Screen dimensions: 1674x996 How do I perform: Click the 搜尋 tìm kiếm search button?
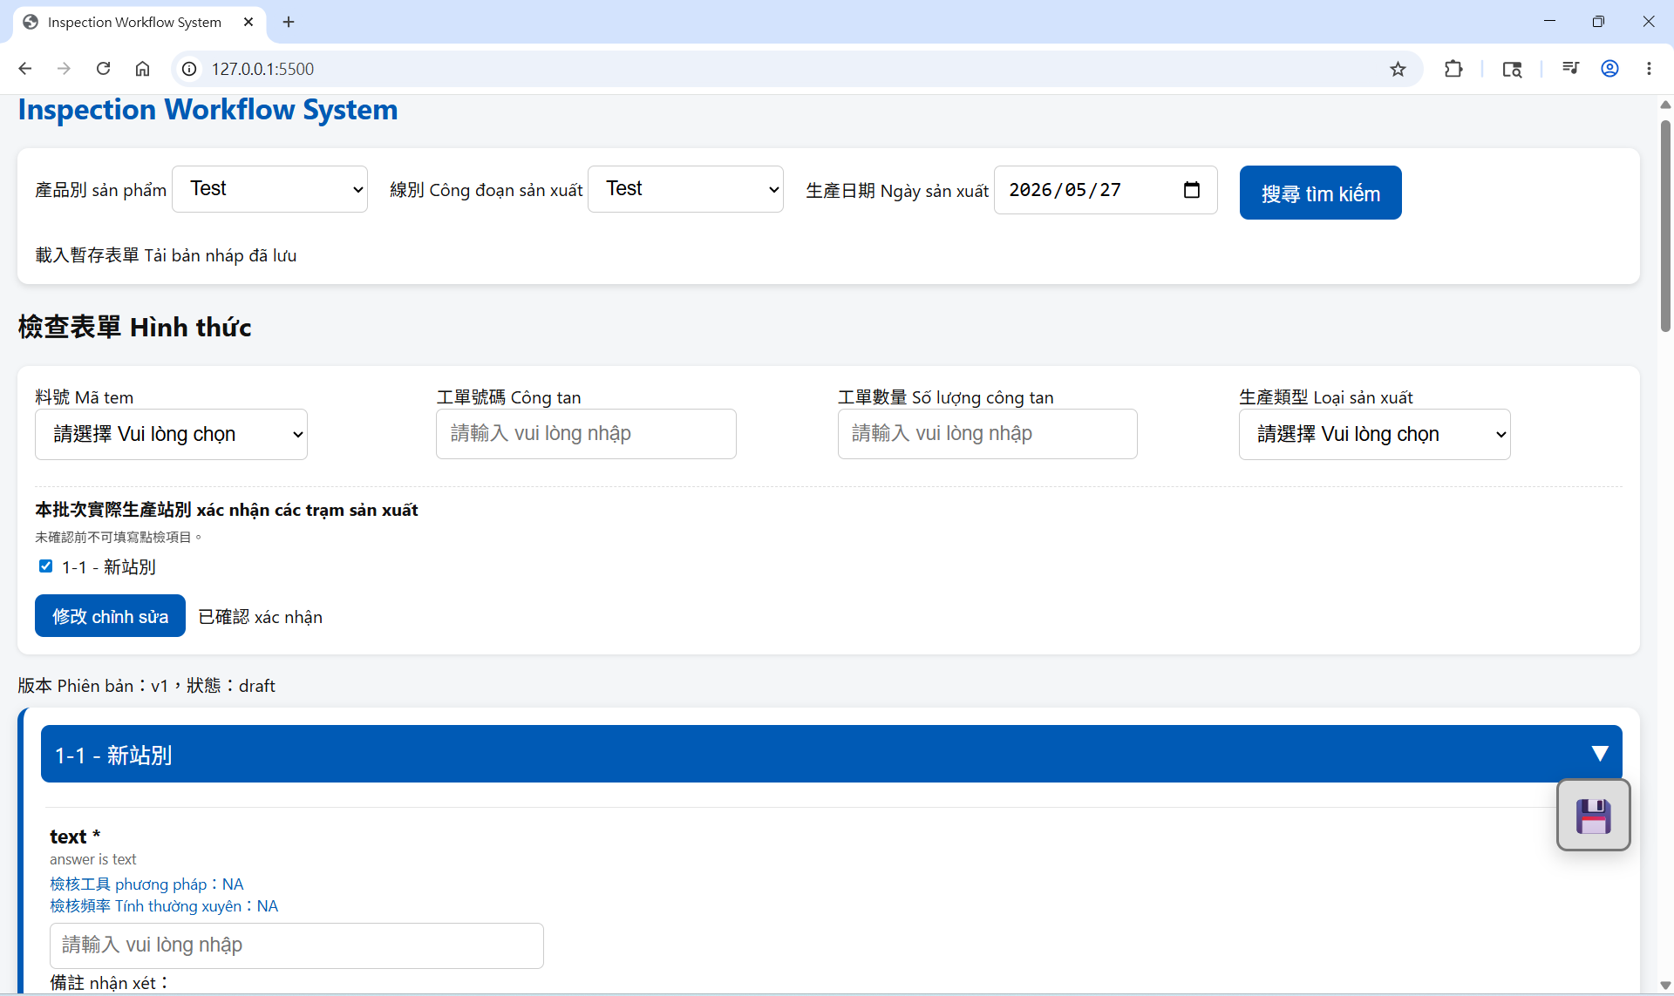[1320, 193]
